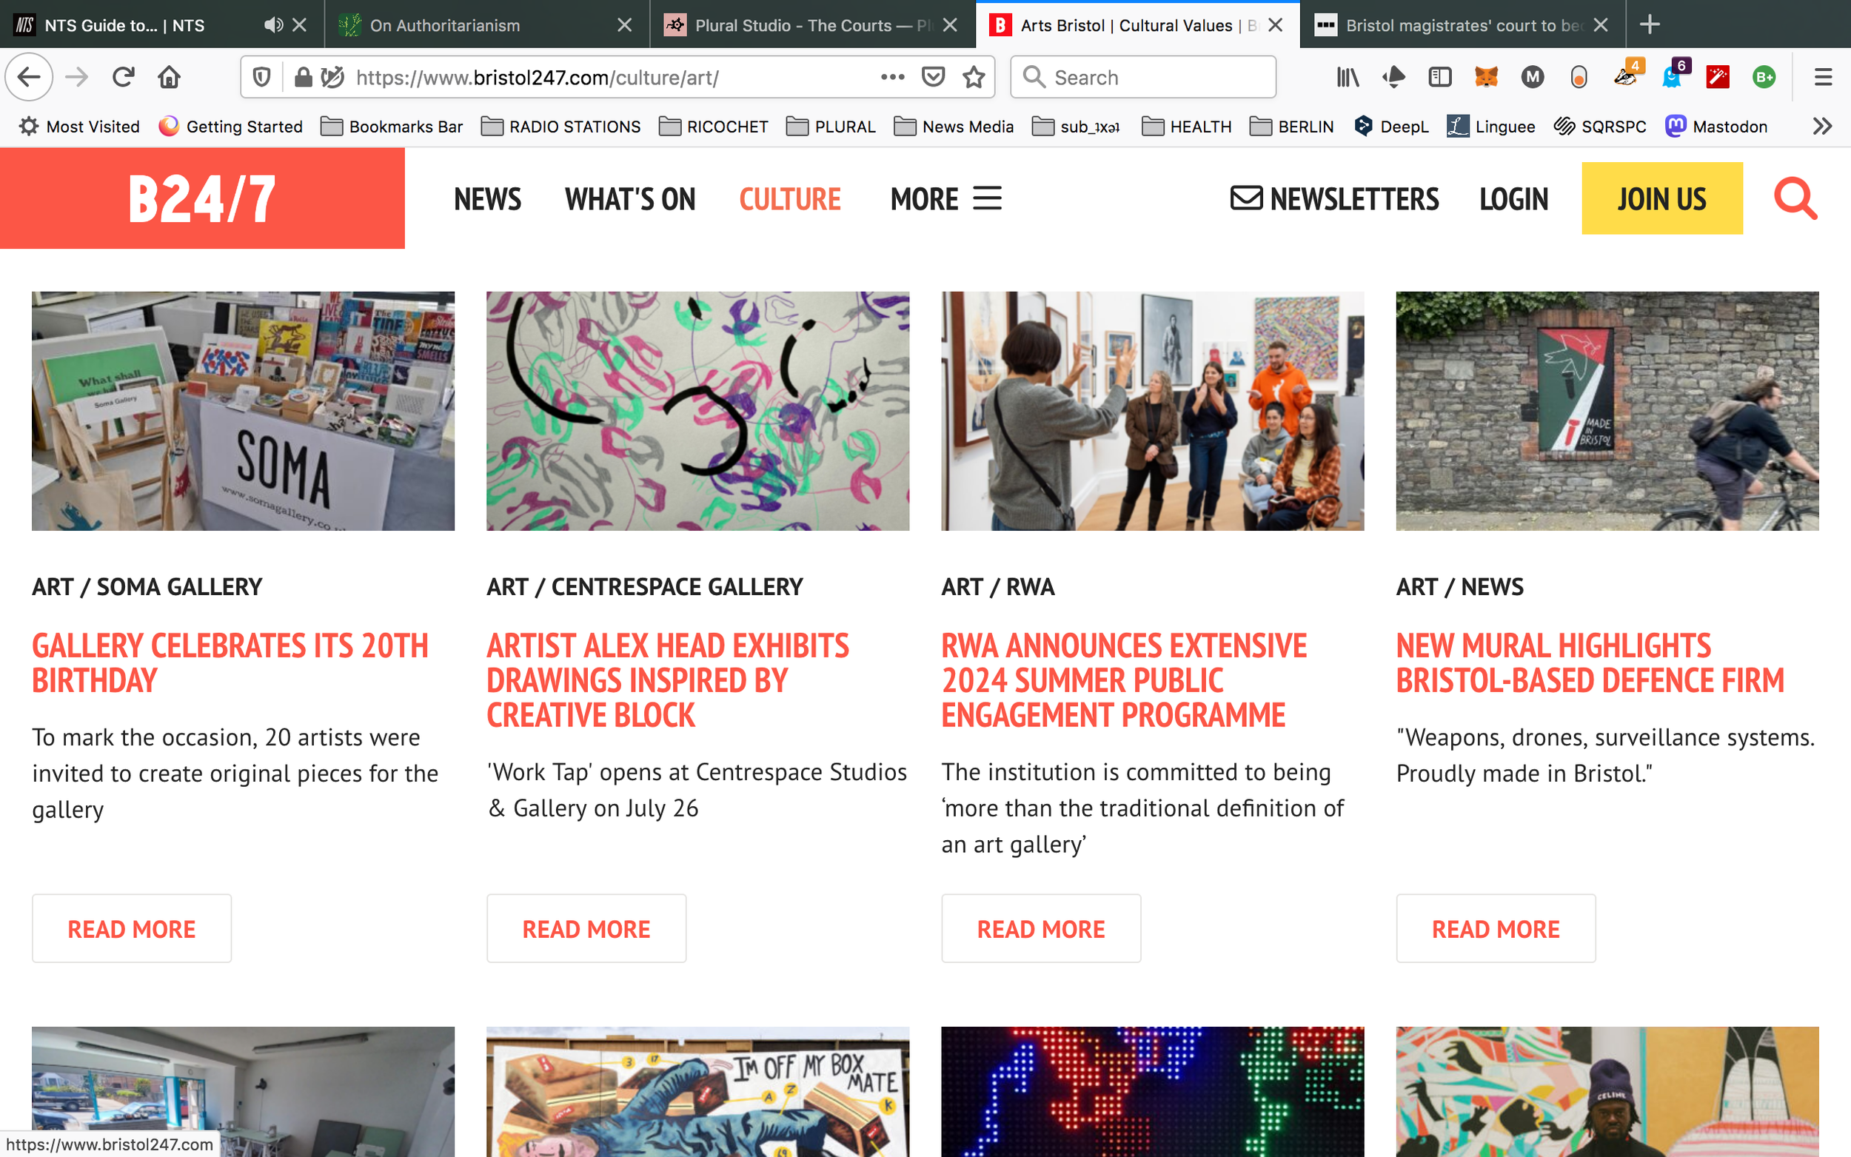
Task: Open Artist Alex Head exhibits headline
Action: [667, 680]
